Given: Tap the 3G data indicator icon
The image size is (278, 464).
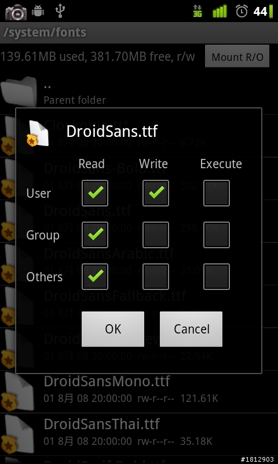Looking at the screenshot, I should (197, 11).
